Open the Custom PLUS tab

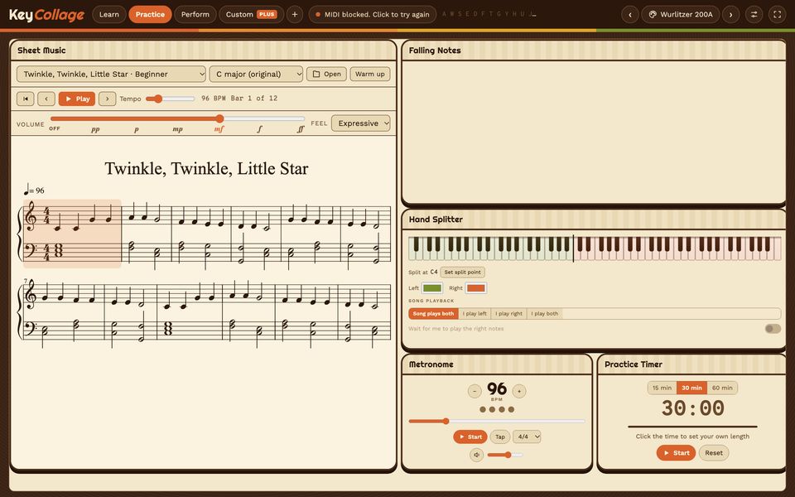[x=252, y=15]
